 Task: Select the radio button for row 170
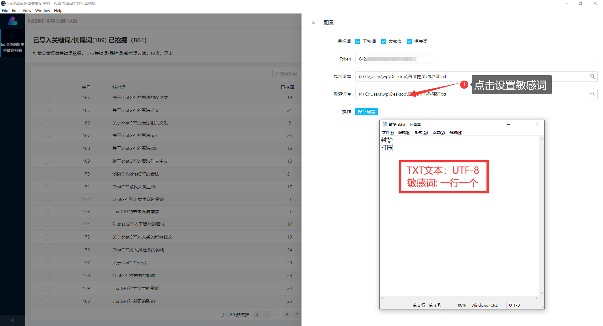click(47, 174)
